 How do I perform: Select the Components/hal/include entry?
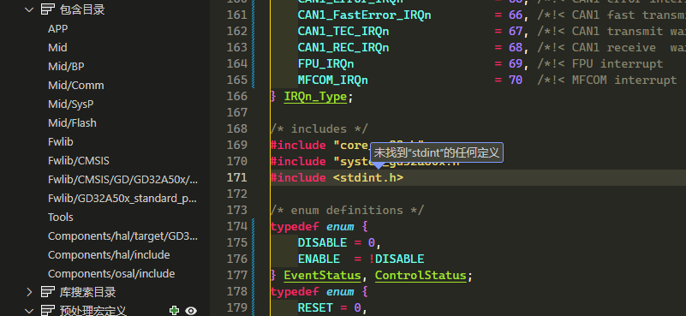pos(109,254)
